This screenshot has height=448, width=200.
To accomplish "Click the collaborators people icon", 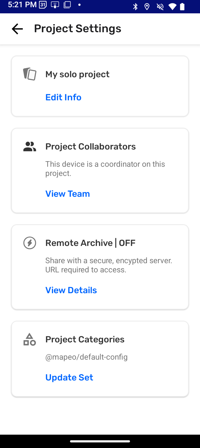I will point(29,146).
